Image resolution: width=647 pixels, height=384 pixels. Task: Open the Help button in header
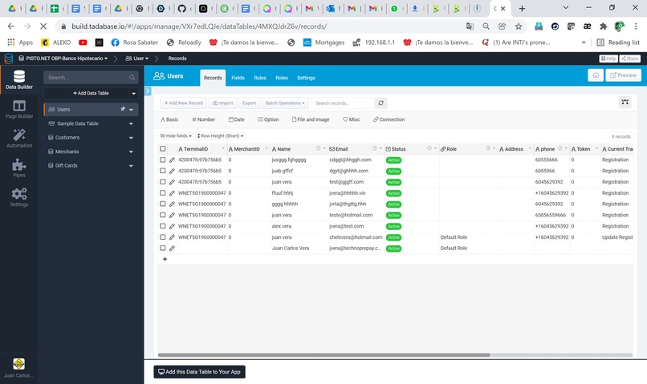(608, 59)
